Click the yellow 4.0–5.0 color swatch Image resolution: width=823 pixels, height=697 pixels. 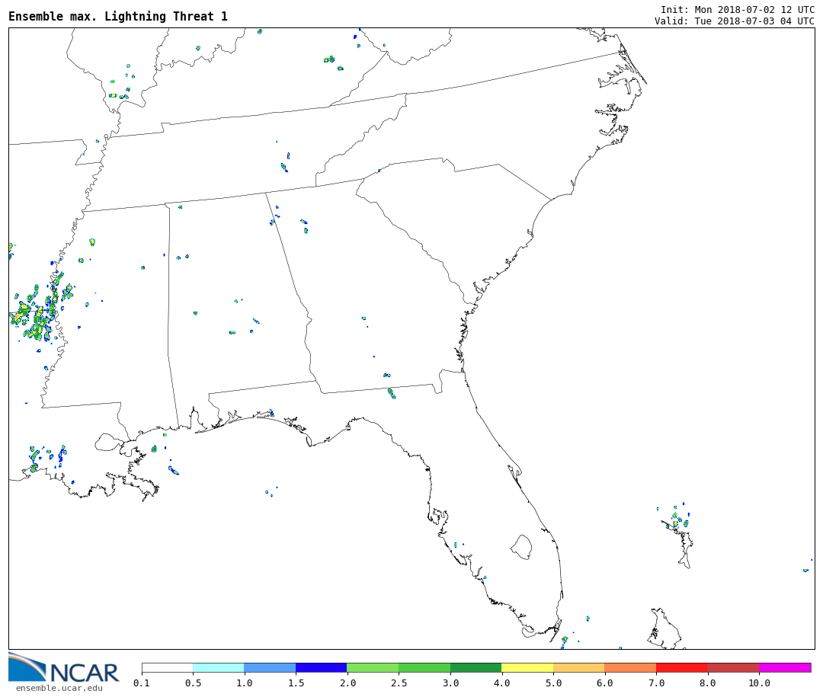527,667
